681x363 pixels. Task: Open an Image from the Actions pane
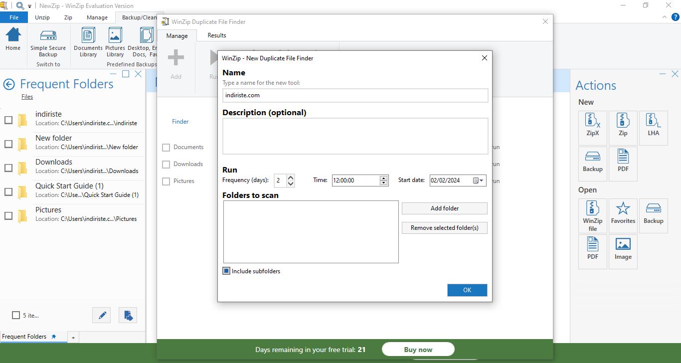(623, 252)
